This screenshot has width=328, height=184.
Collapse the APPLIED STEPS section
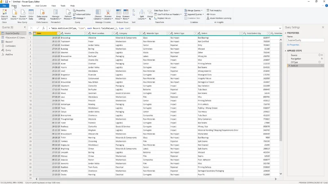(x=285, y=51)
